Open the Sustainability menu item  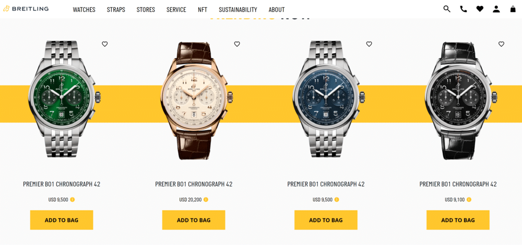pyautogui.click(x=238, y=9)
